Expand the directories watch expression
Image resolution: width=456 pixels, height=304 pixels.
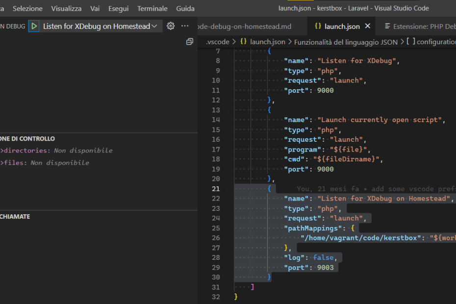click(2, 151)
